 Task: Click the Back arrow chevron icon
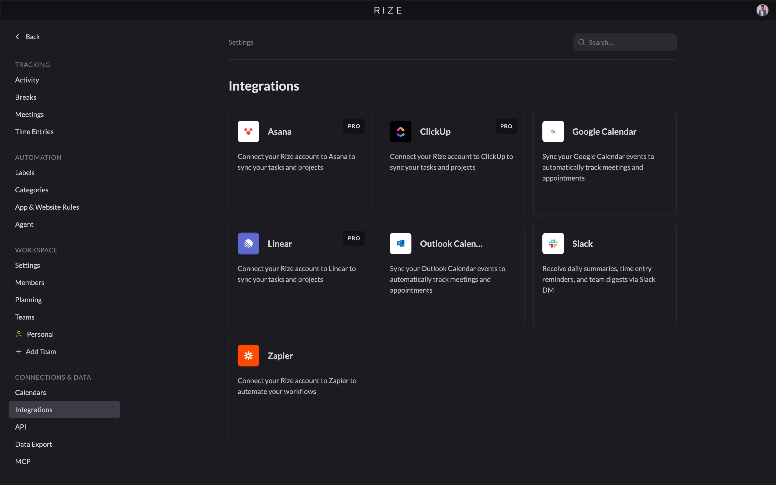17,37
